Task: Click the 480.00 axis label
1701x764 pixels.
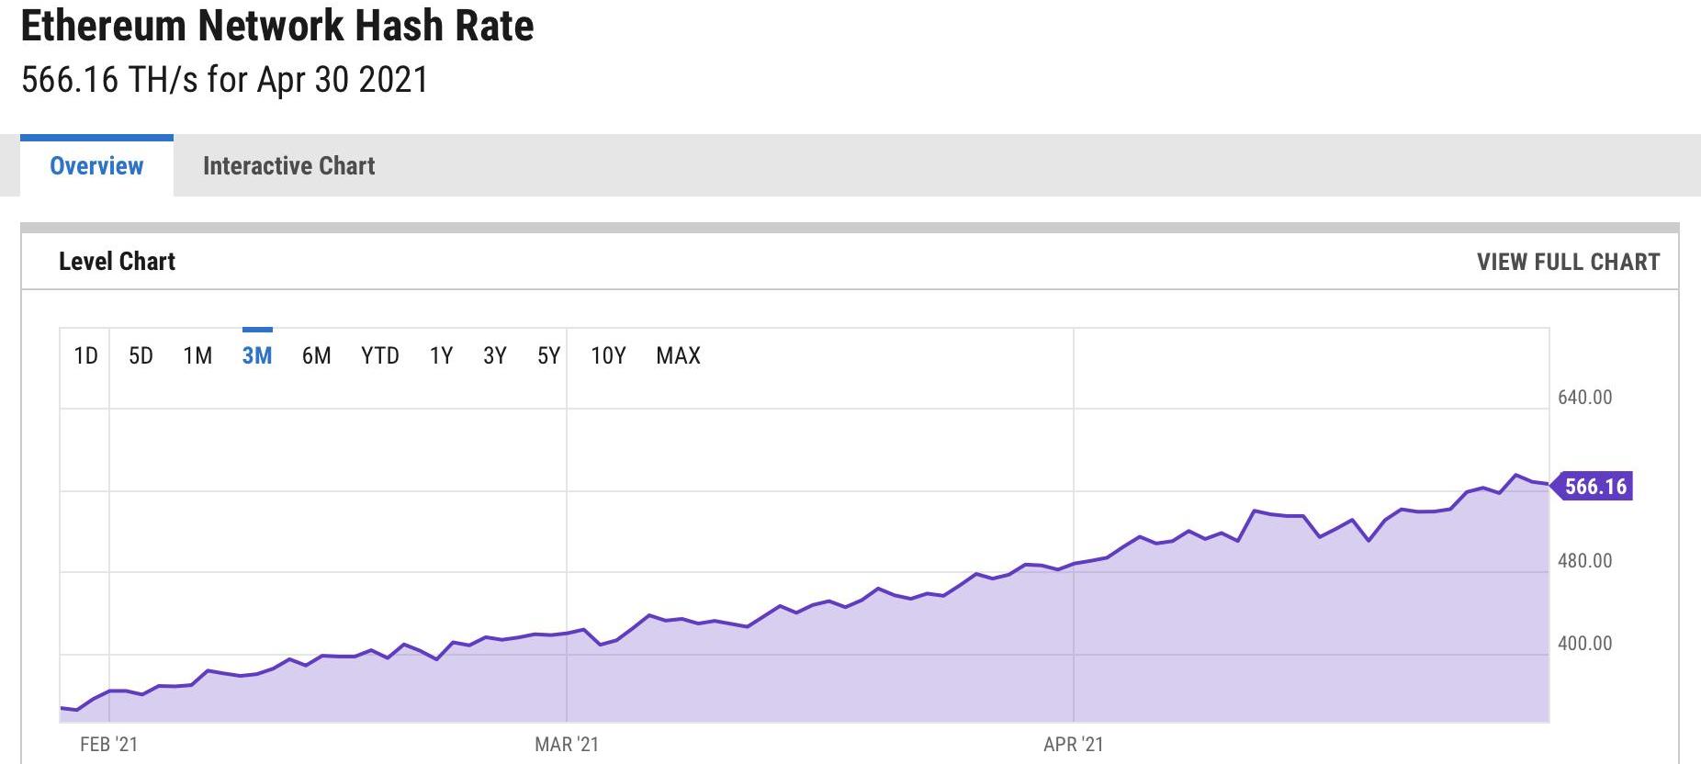Action: tap(1584, 561)
